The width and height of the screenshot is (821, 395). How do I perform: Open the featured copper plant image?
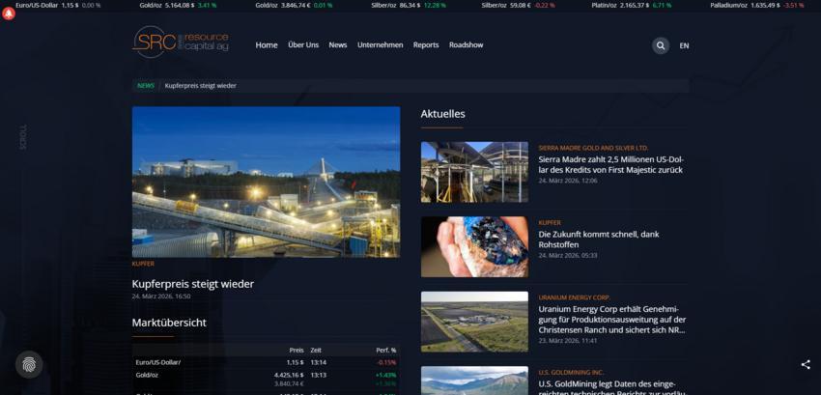pyautogui.click(x=266, y=182)
